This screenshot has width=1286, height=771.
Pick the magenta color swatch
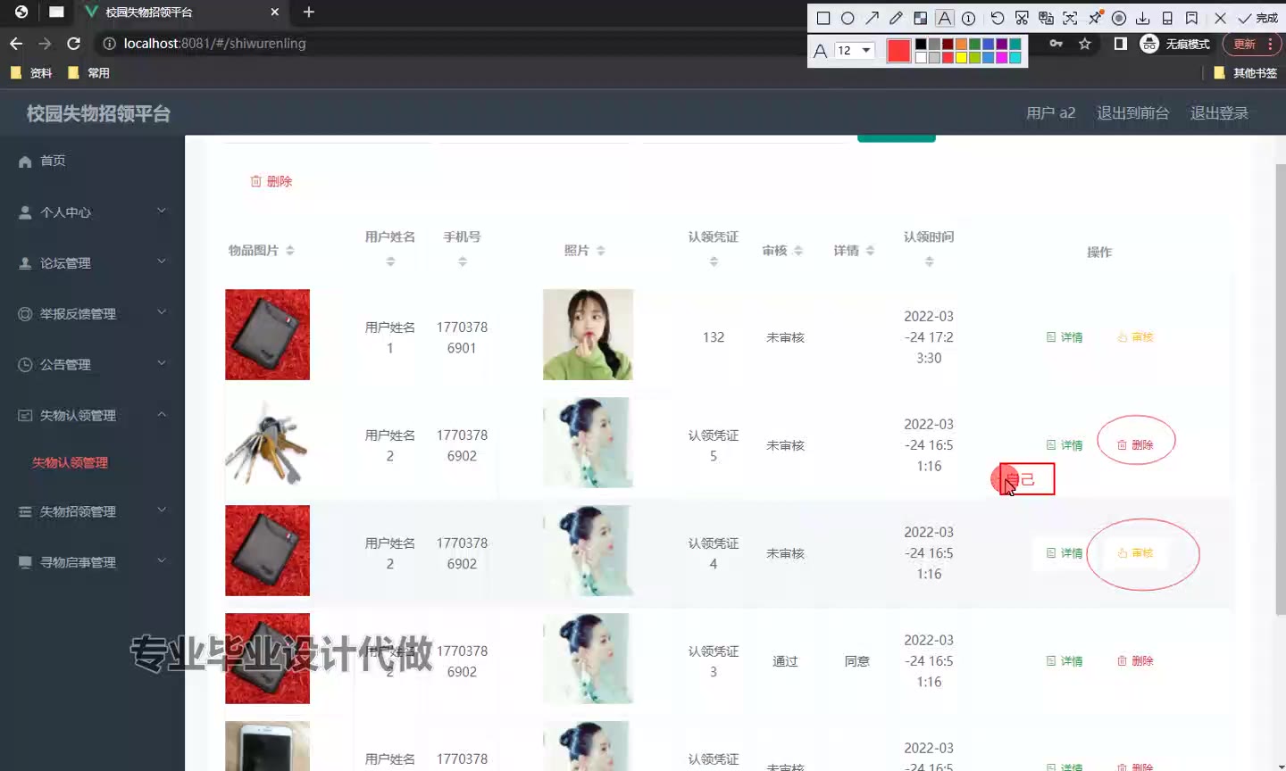click(1002, 58)
